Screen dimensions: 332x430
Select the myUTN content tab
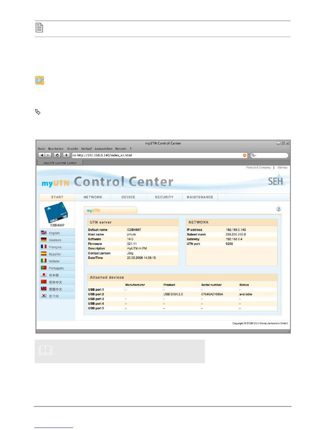pyautogui.click(x=110, y=210)
